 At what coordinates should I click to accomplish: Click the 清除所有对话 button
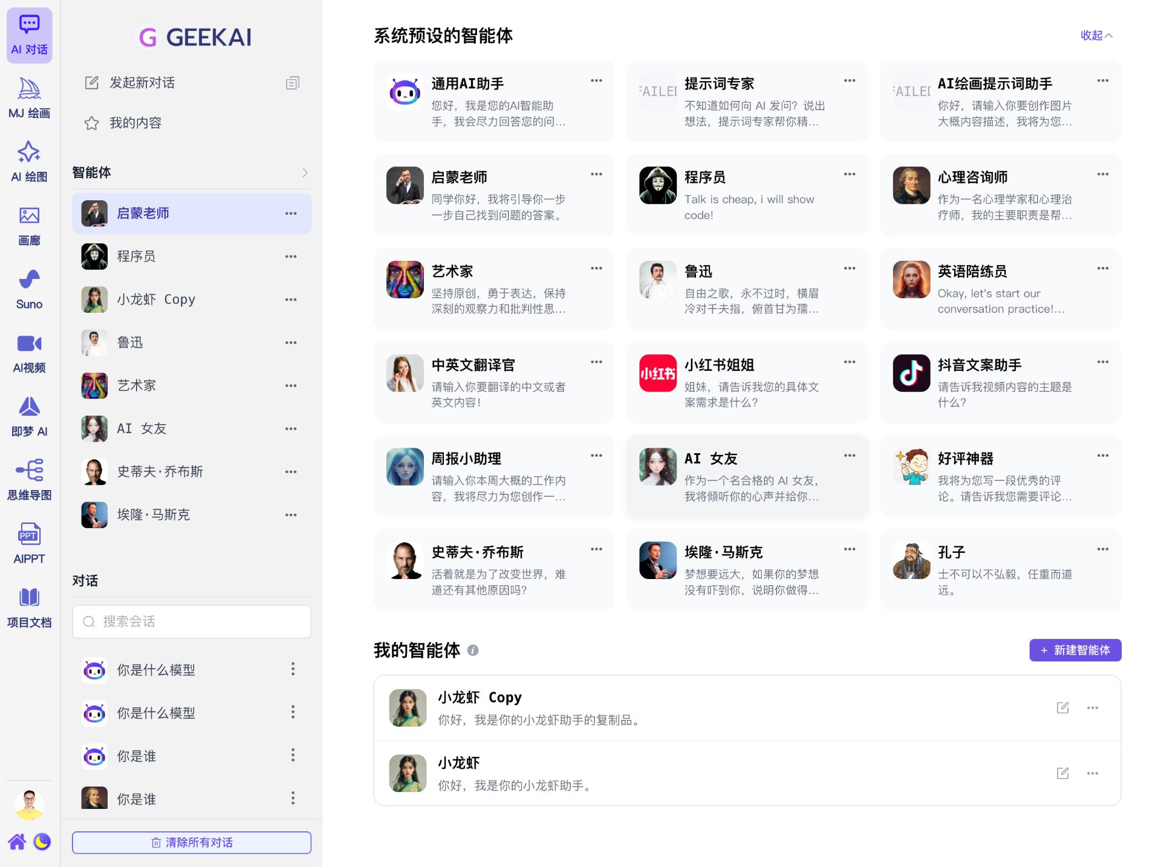191,842
